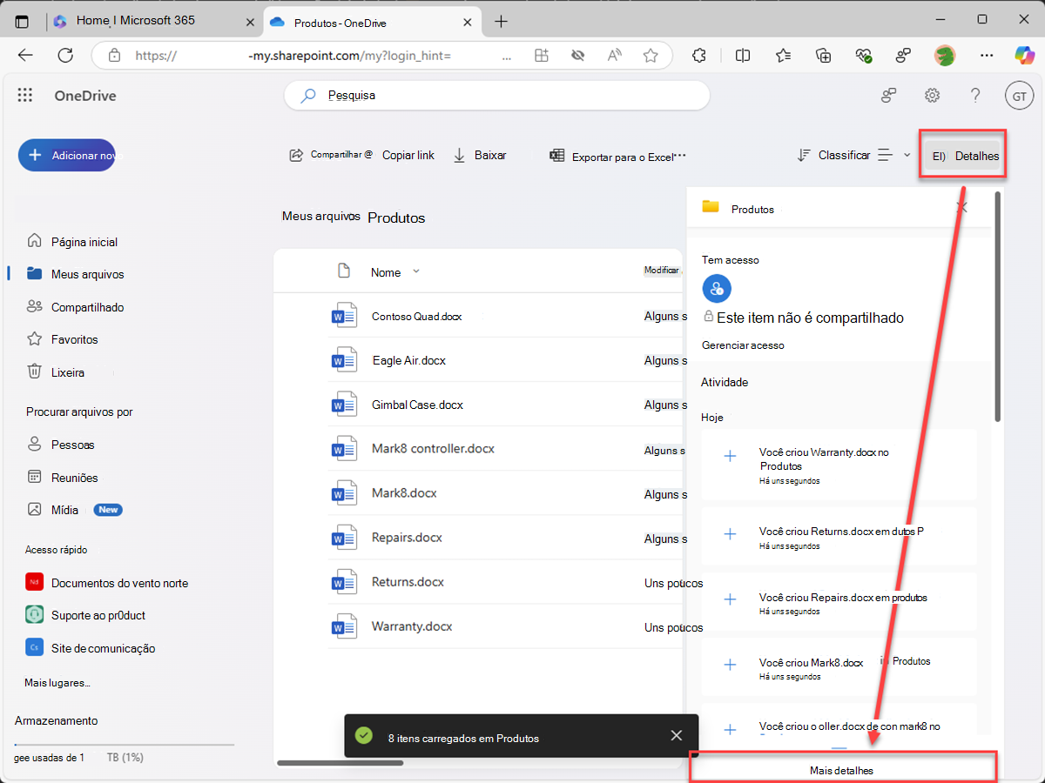The image size is (1045, 783).
Task: Click the site info lock icon
Action: 114,56
